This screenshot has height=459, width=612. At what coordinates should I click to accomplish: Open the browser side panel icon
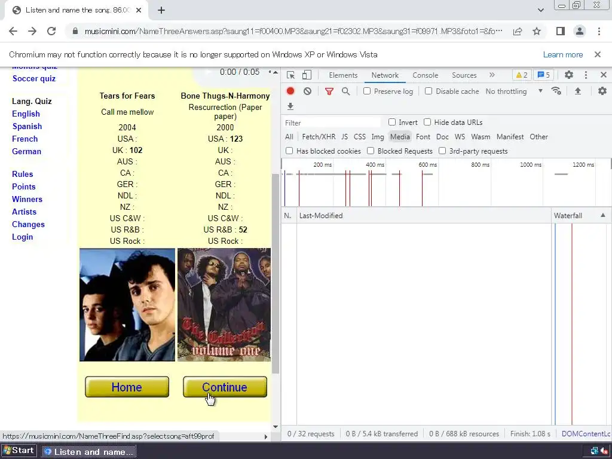pyautogui.click(x=561, y=31)
